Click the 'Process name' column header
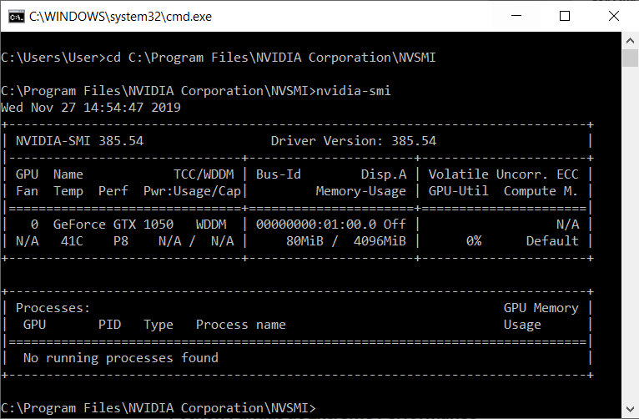 point(241,325)
